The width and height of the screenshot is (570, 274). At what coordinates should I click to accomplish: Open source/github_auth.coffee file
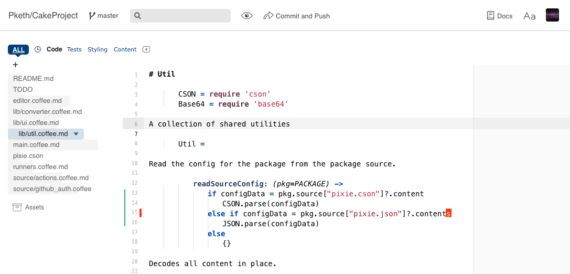(52, 189)
